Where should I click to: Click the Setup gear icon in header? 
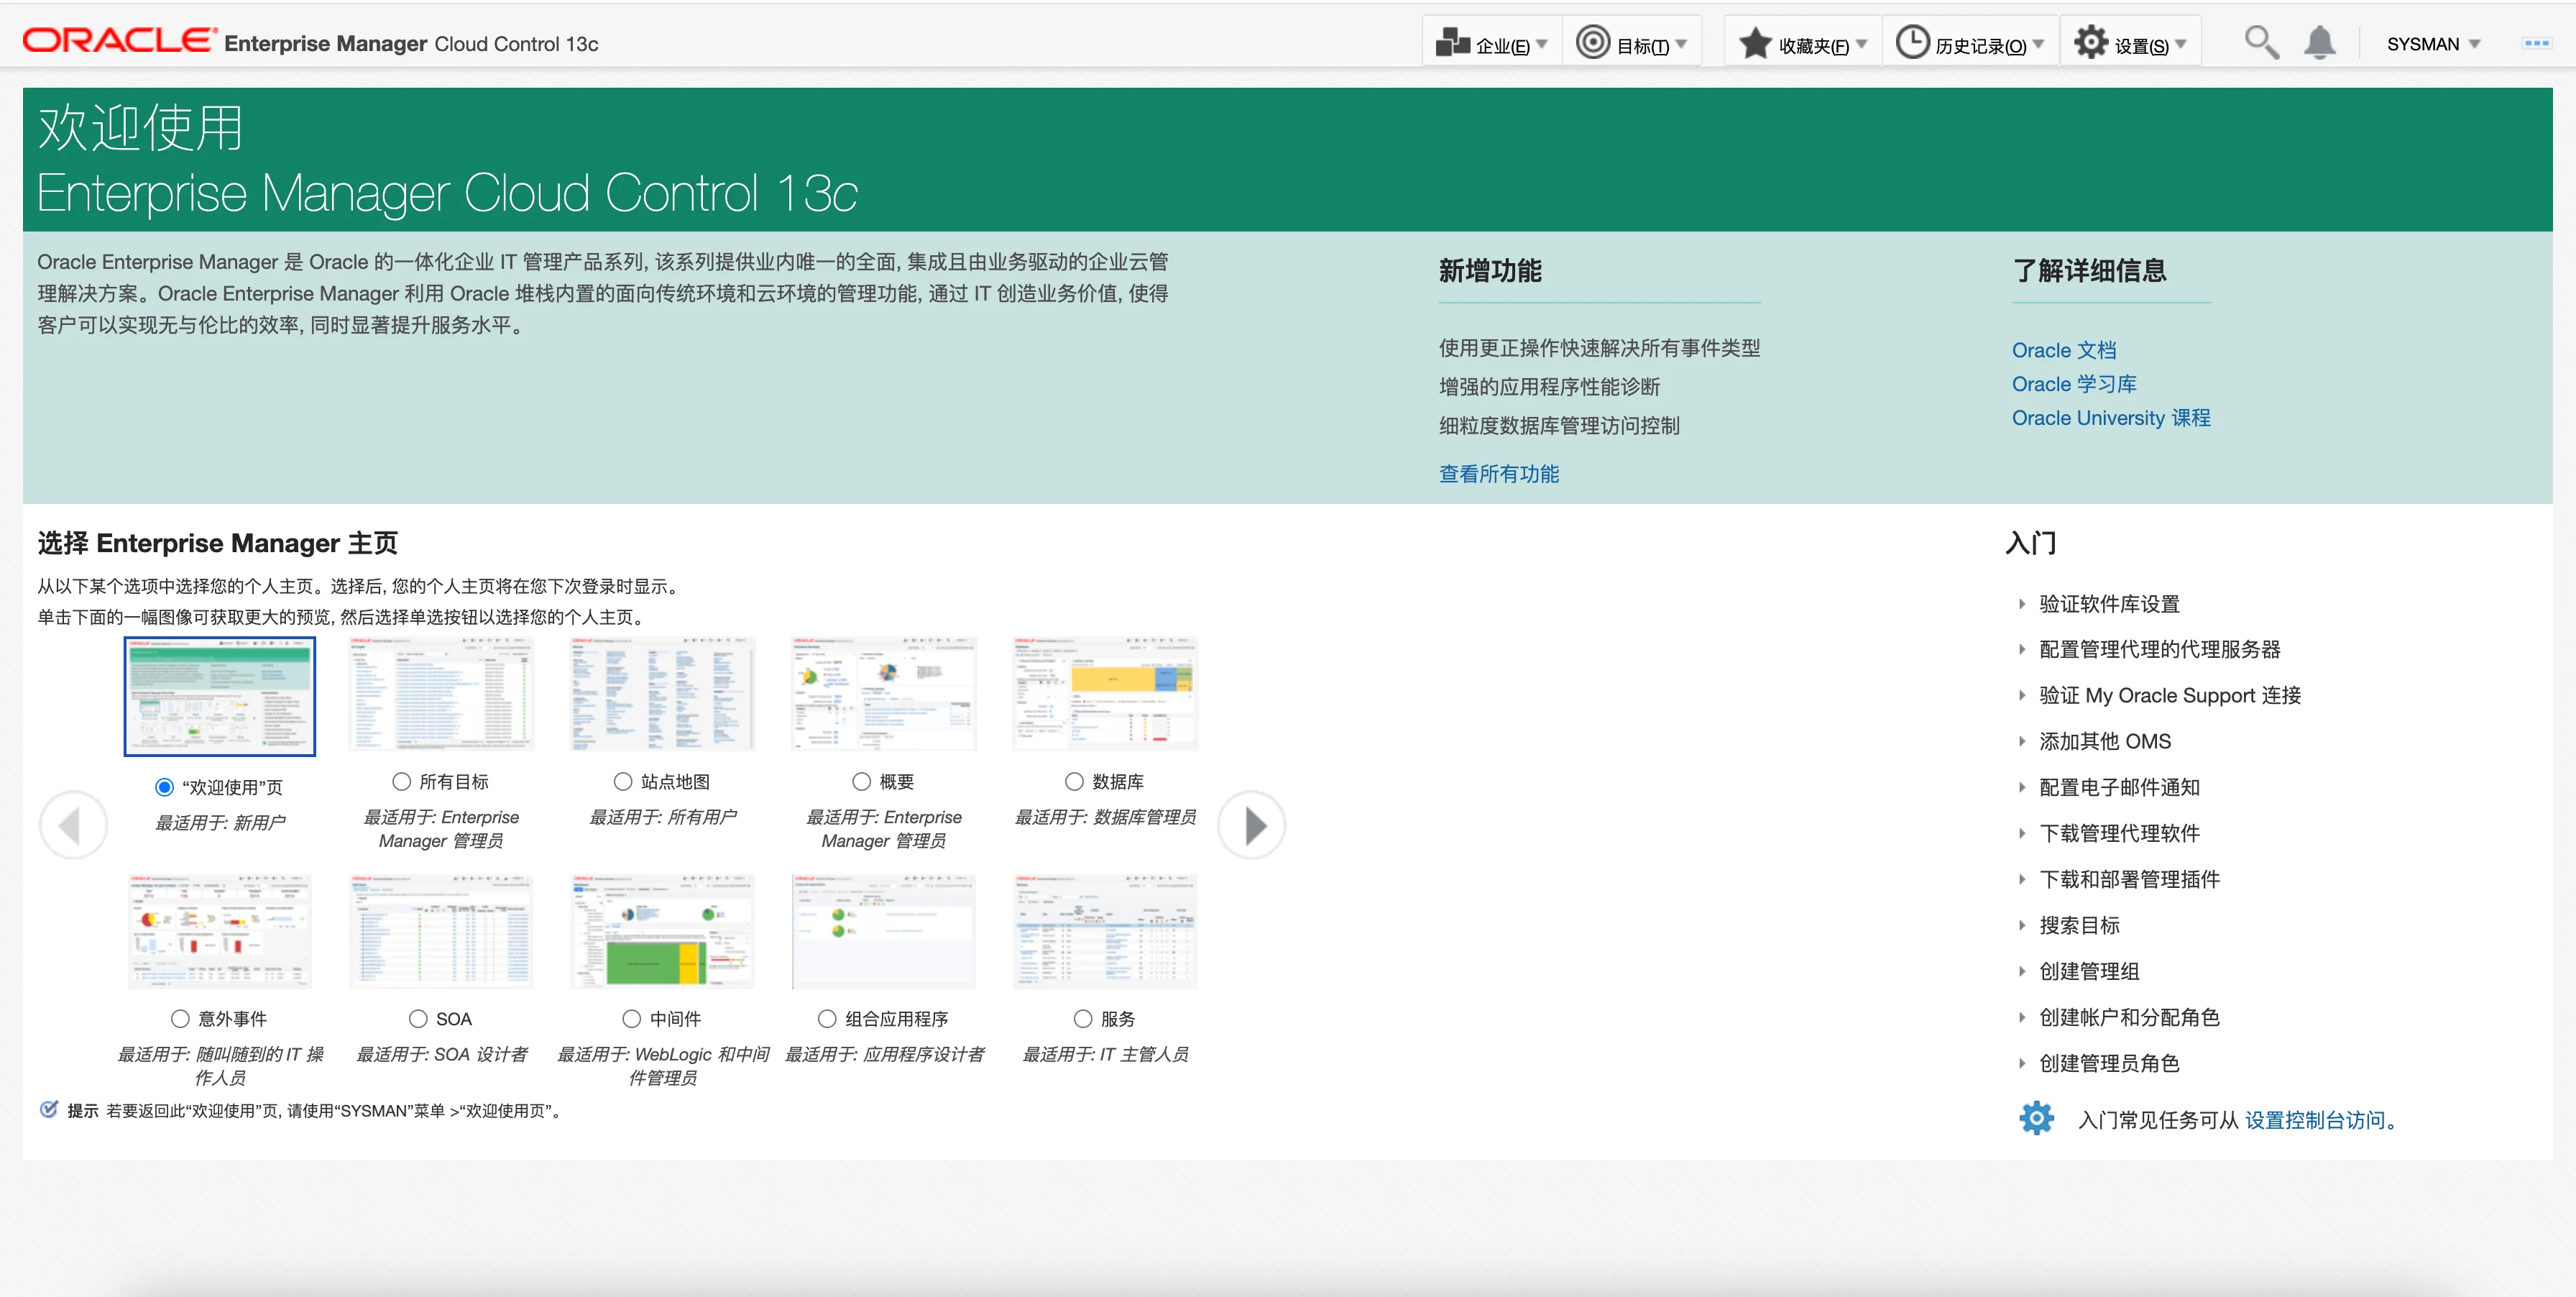(2090, 43)
